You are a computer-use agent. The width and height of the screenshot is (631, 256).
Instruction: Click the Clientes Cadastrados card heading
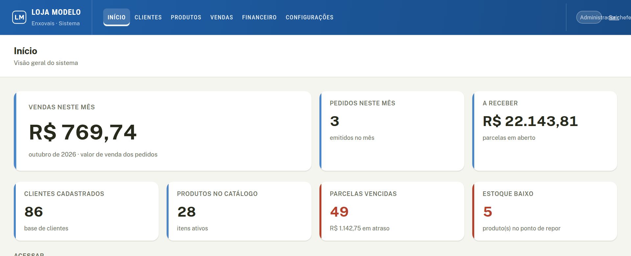click(x=64, y=194)
